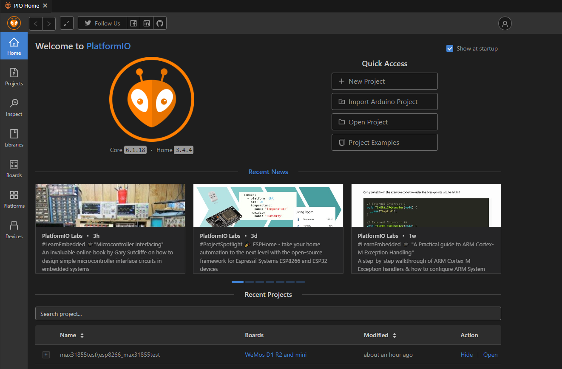The width and height of the screenshot is (562, 369).
Task: Select Home in the sidebar
Action: click(14, 46)
